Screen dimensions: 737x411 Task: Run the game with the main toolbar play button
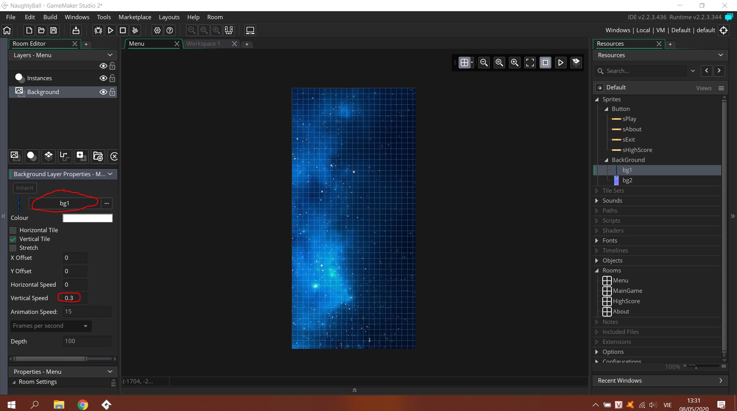click(111, 30)
